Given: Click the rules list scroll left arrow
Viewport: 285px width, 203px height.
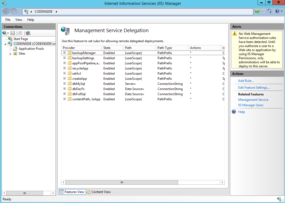Looking at the screenshot, I should point(63,182).
